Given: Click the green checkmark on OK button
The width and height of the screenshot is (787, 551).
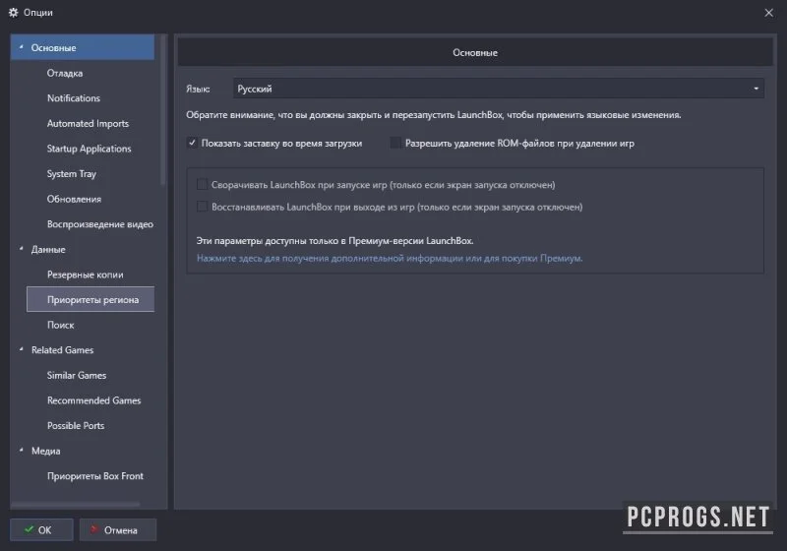Looking at the screenshot, I should coord(30,529).
